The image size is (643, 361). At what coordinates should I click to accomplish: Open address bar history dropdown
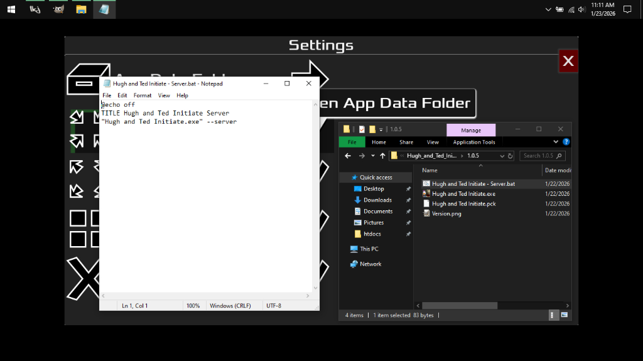(502, 156)
